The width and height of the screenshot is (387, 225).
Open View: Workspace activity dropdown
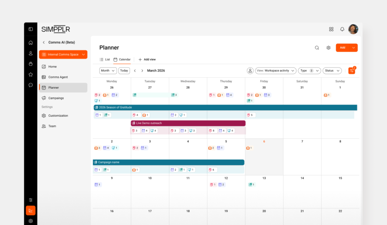pyautogui.click(x=276, y=71)
